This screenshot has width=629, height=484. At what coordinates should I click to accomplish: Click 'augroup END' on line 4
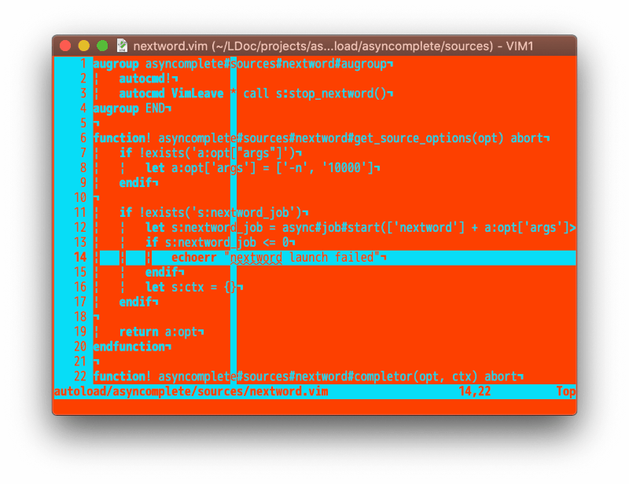click(x=129, y=108)
